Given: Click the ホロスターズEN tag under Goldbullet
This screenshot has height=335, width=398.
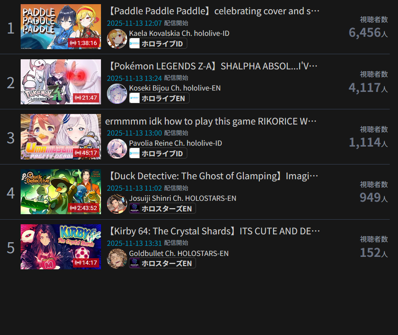Looking at the screenshot, I should [x=163, y=263].
